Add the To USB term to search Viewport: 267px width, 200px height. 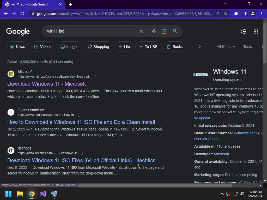pyautogui.click(x=148, y=47)
